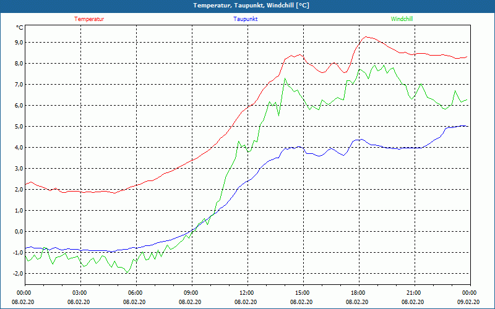Click the 12:00 time axis label

(x=247, y=292)
